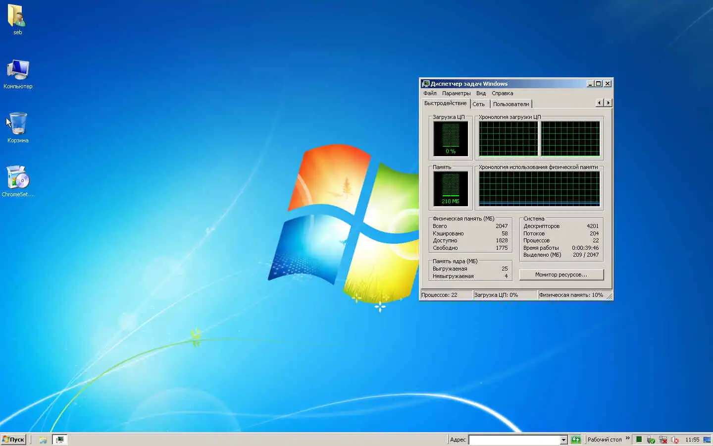Image resolution: width=713 pixels, height=446 pixels.
Task: Open the Параметры menu
Action: tap(456, 93)
